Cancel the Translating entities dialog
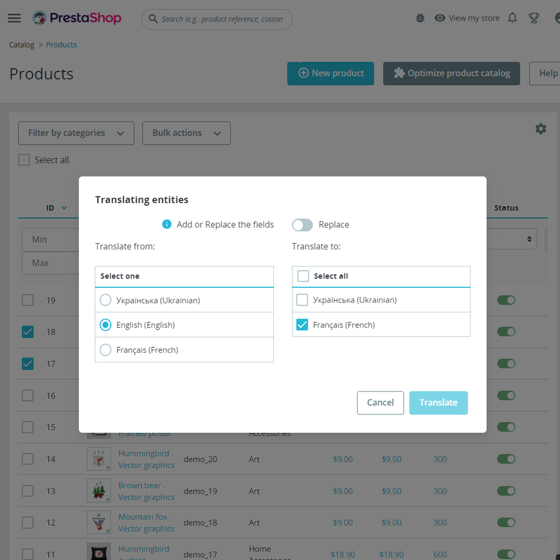560x560 pixels. coord(380,403)
